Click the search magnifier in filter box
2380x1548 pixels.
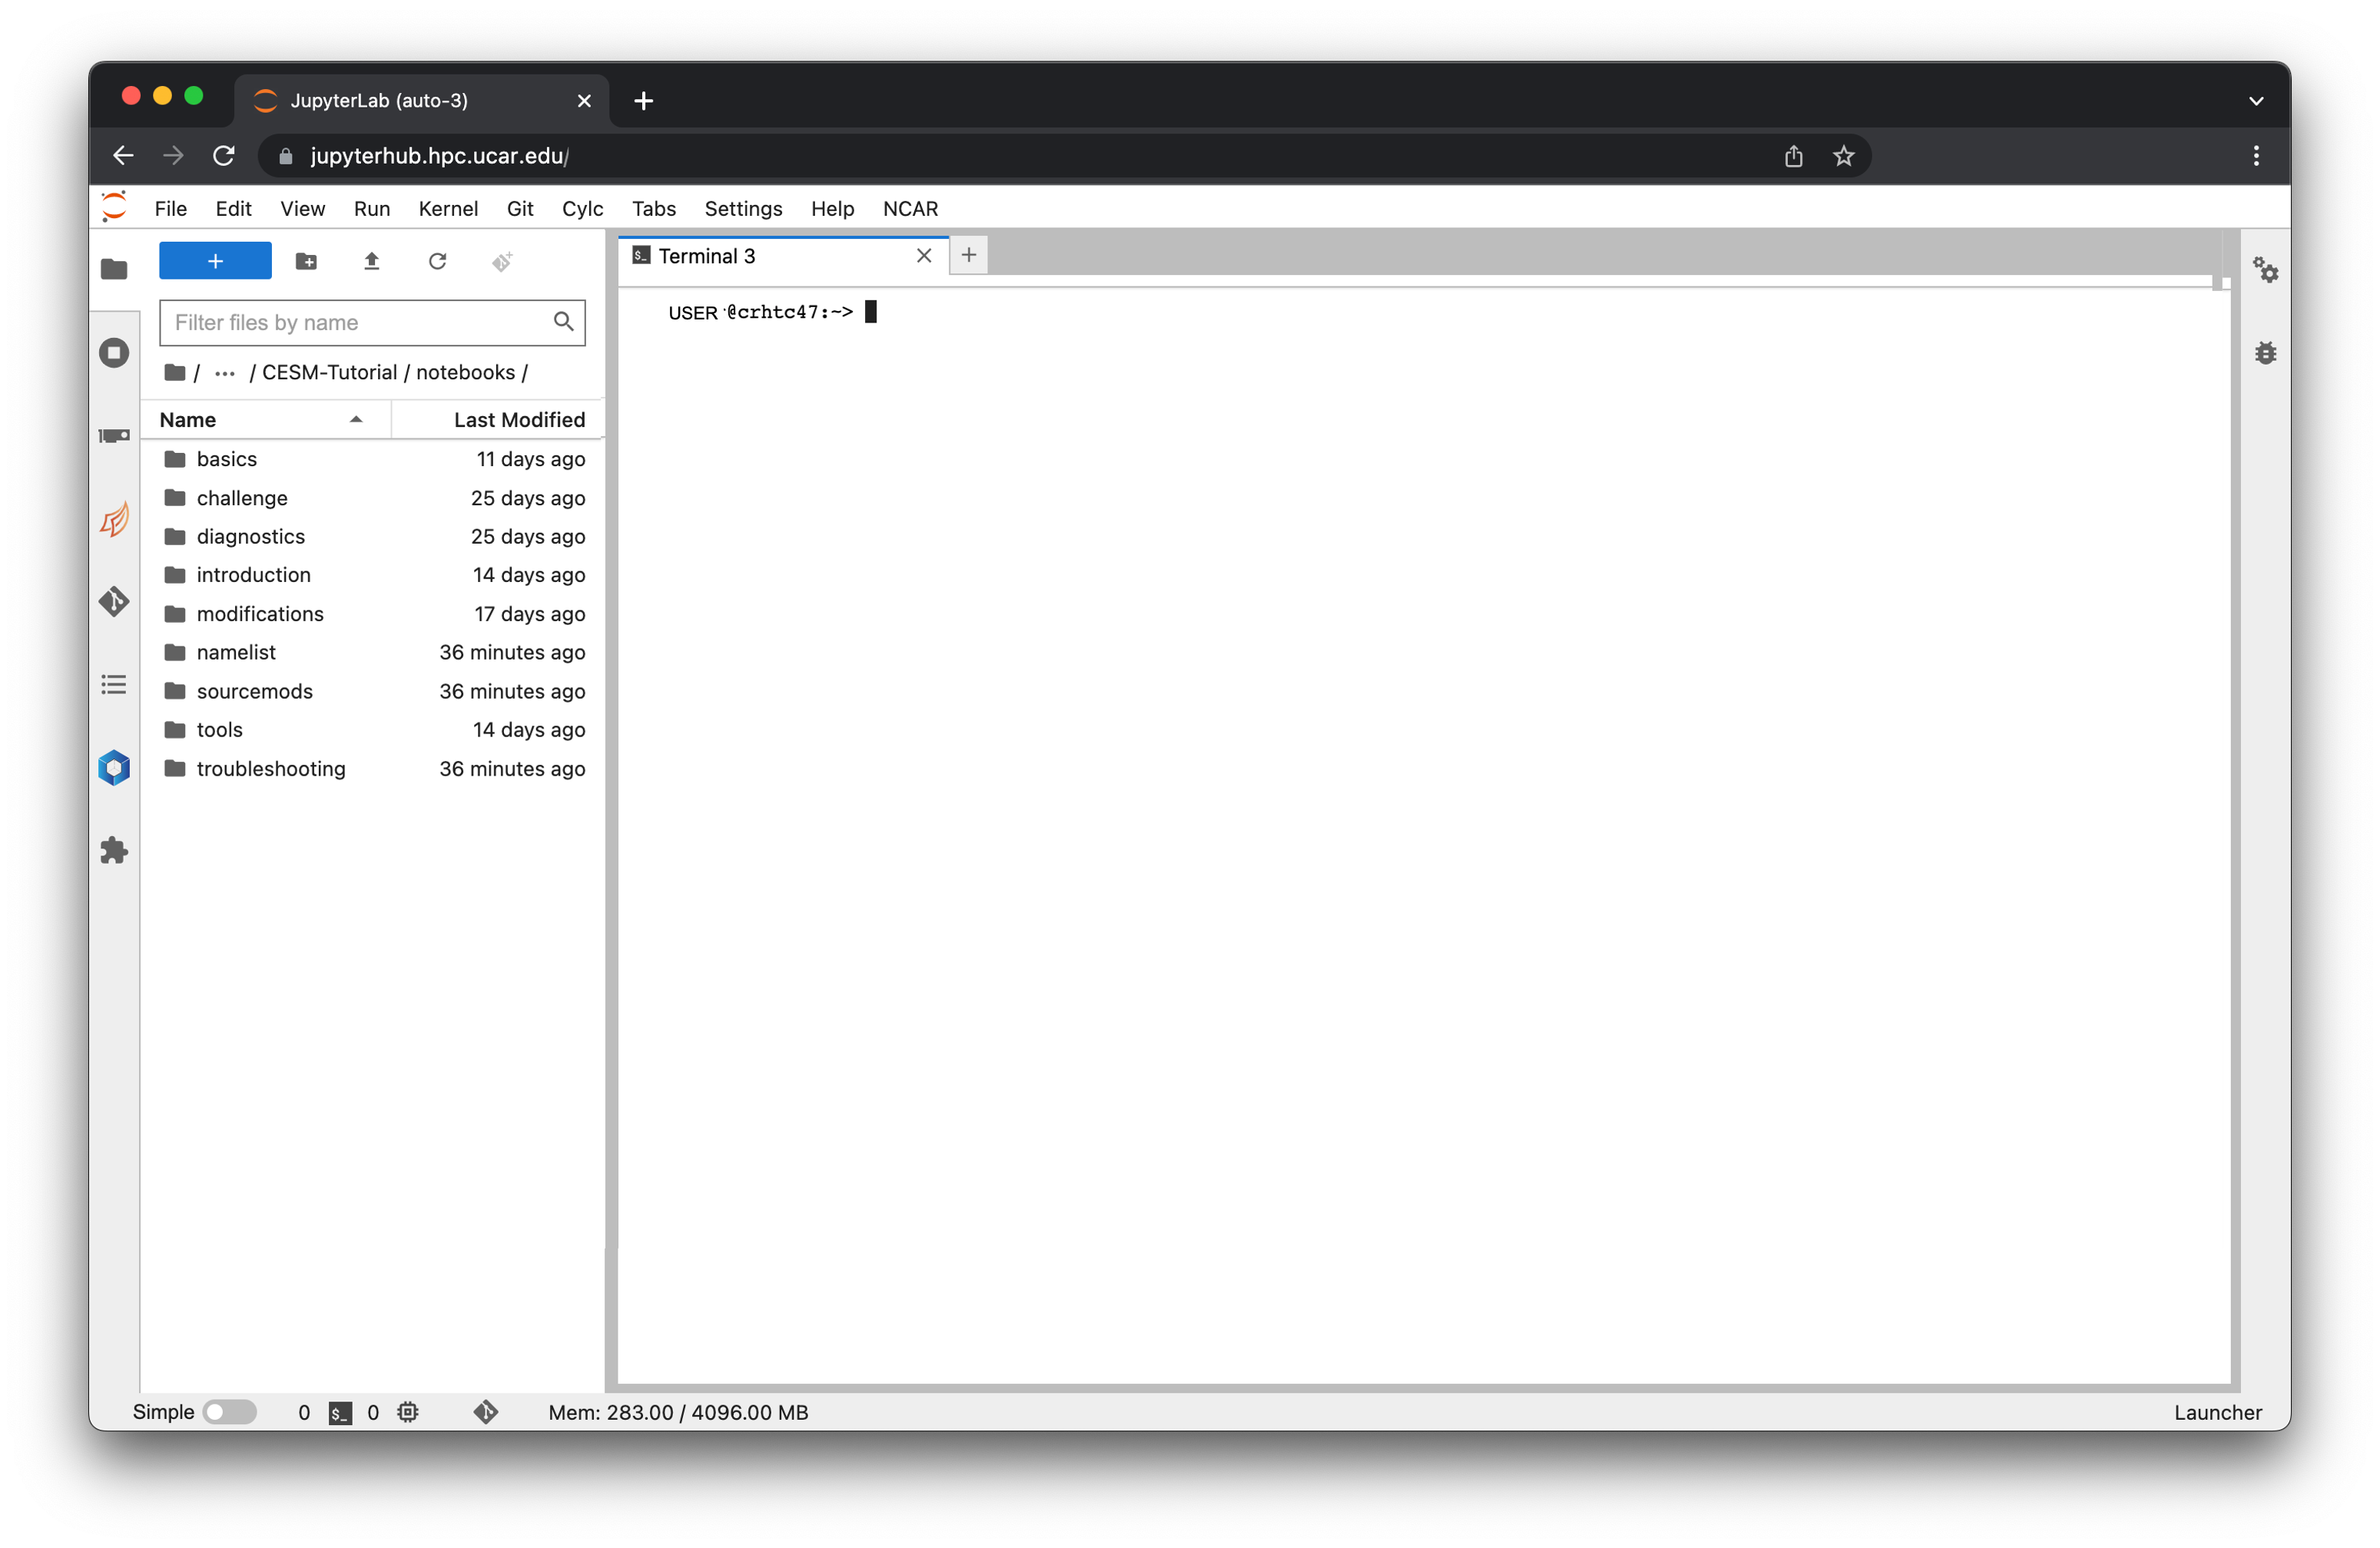tap(563, 322)
